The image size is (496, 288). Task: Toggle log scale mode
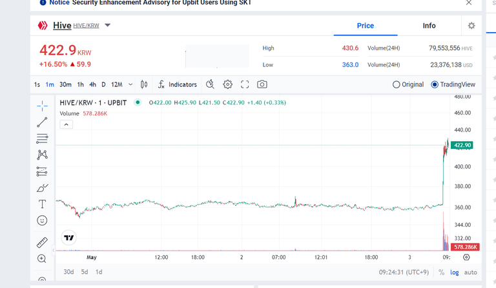tap(454, 273)
